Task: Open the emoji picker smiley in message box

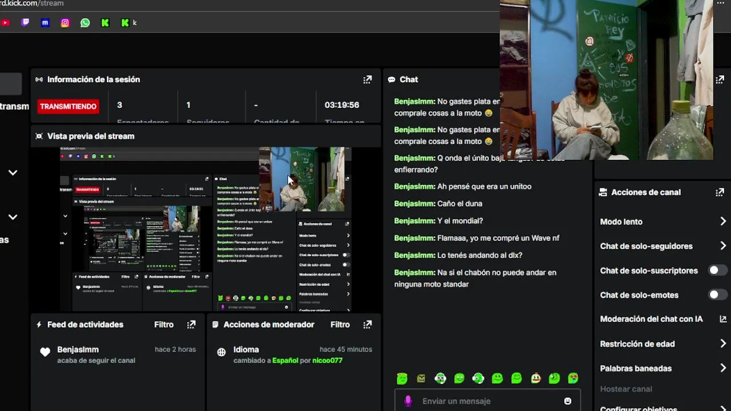Action: (x=568, y=401)
